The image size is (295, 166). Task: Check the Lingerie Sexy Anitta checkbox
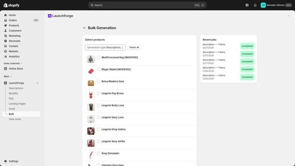pos(98,141)
